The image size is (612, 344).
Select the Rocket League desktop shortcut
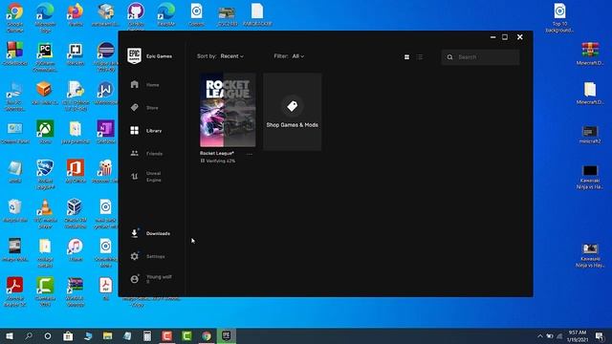(x=45, y=174)
